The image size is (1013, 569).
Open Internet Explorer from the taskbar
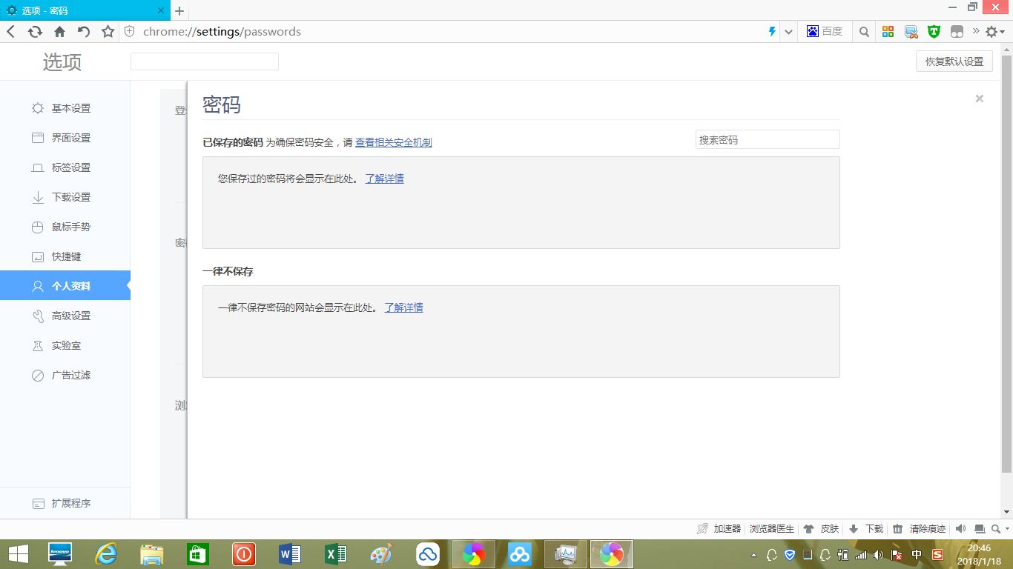[x=106, y=553]
